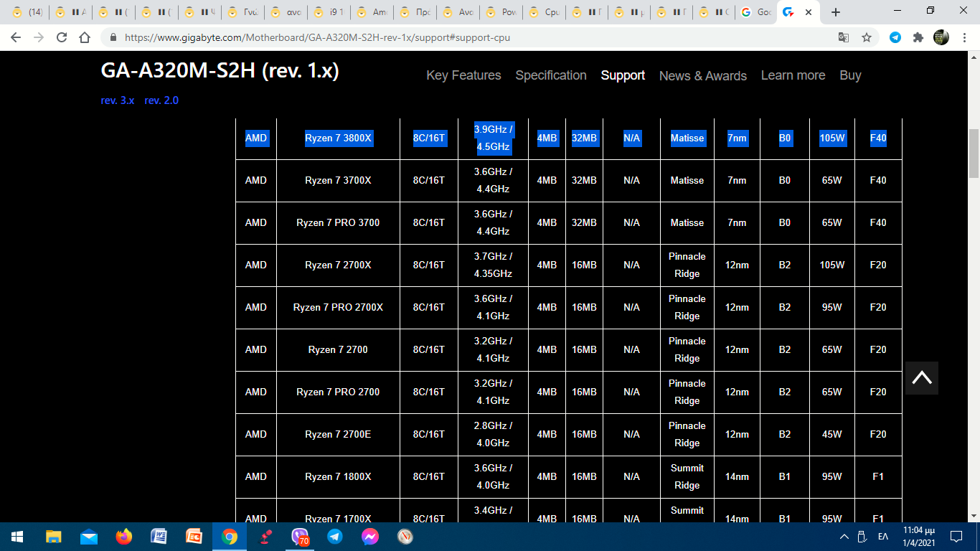The height and width of the screenshot is (551, 980).
Task: Open File Explorer from the taskbar
Action: [x=54, y=537]
